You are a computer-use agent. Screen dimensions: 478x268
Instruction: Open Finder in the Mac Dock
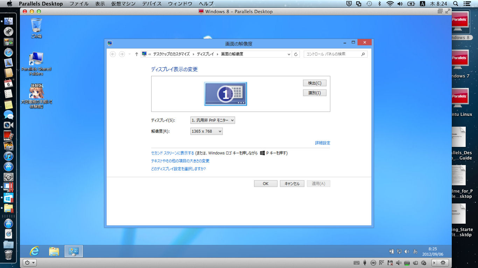tap(8, 21)
